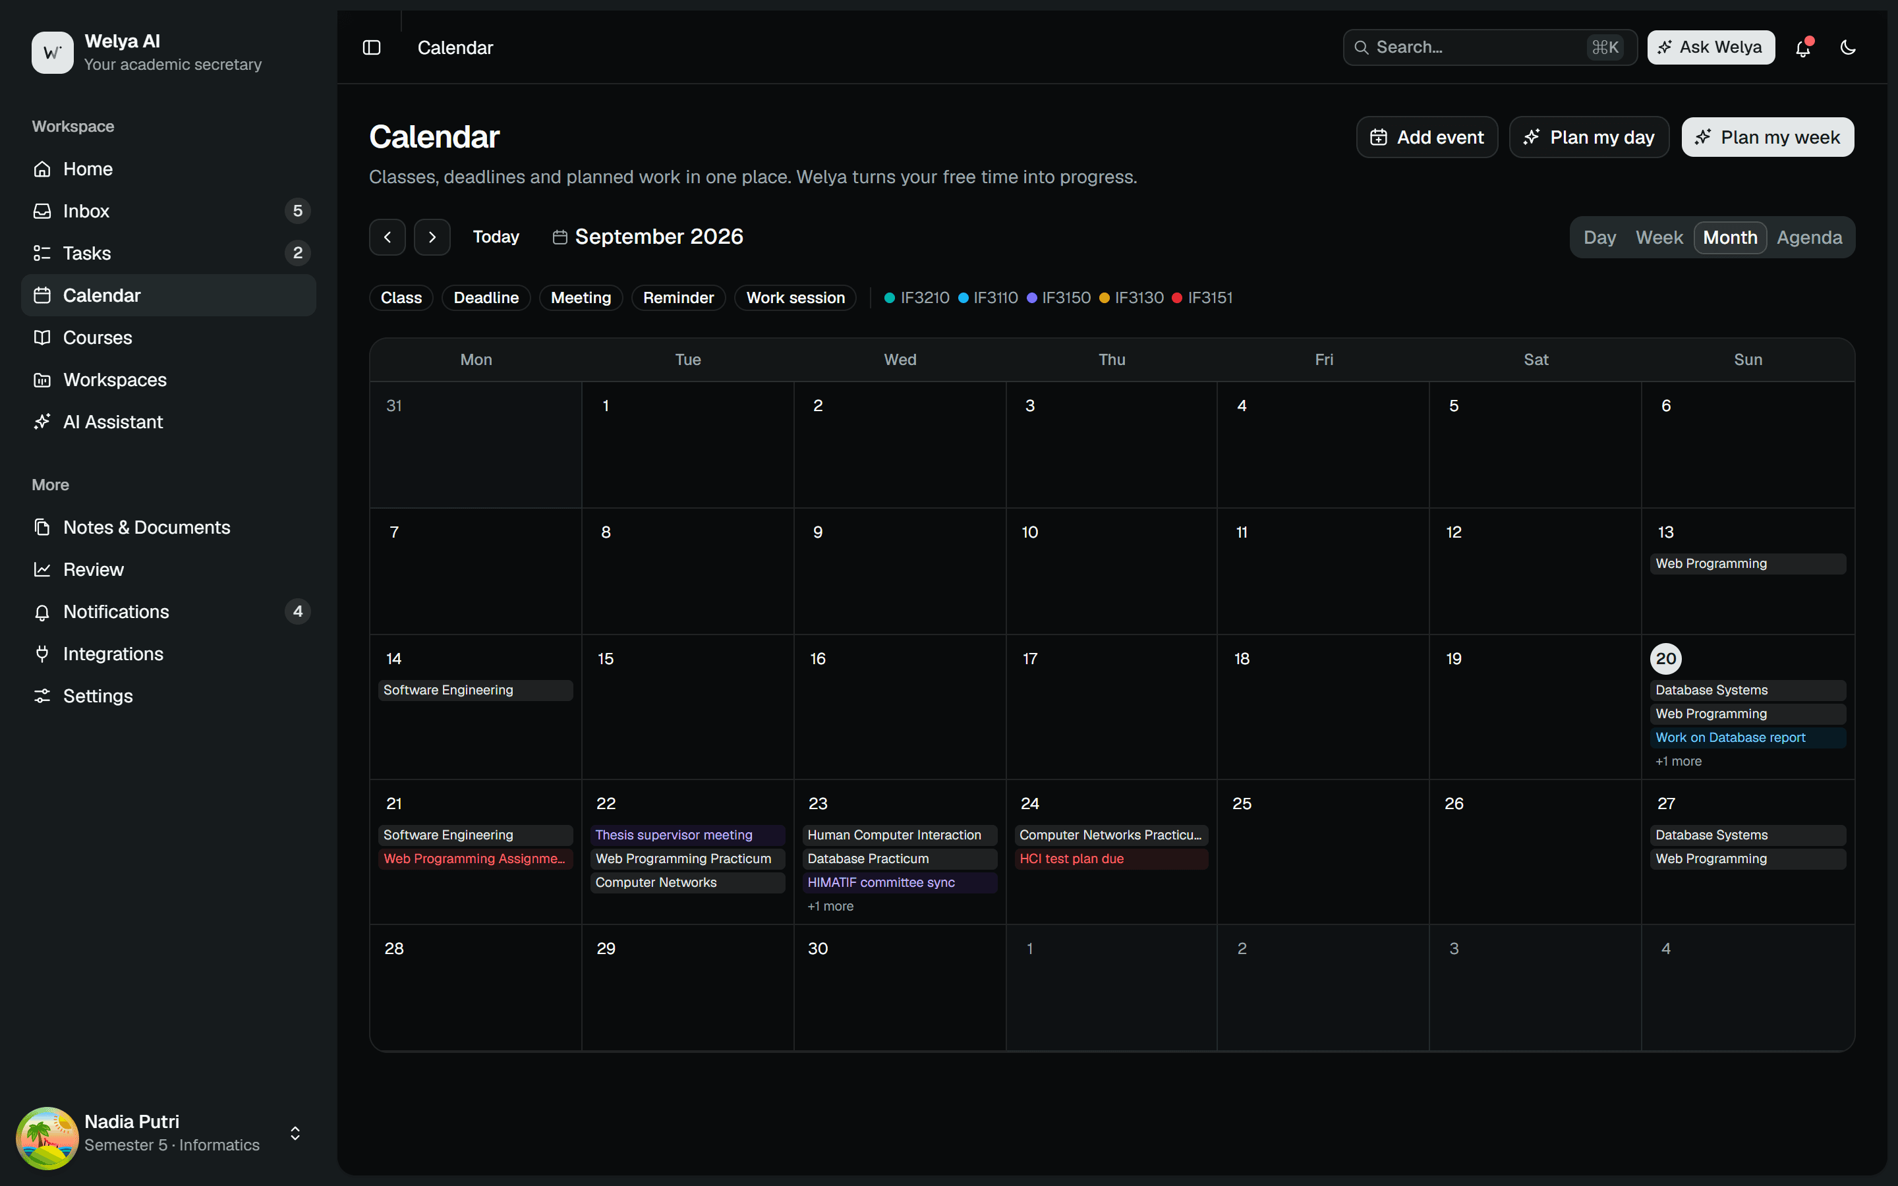Viewport: 1898px width, 1186px height.
Task: Open Inbox from the sidebar
Action: [x=169, y=211]
